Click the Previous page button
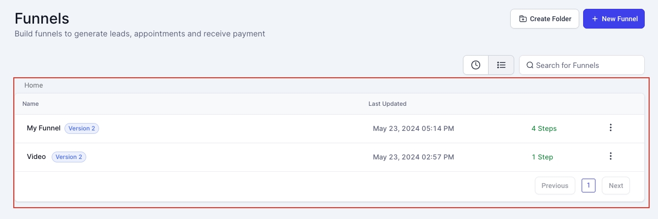 555,186
